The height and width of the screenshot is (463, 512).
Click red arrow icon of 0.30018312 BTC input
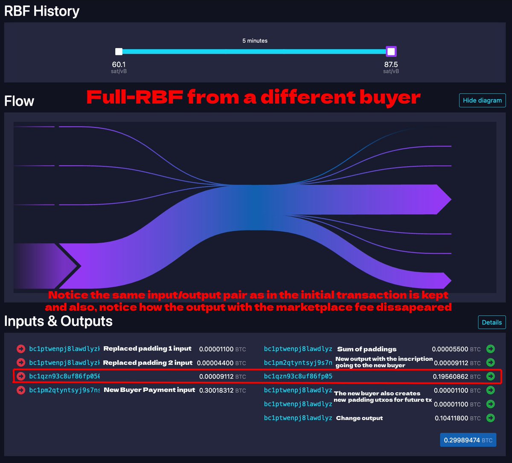[x=21, y=390]
